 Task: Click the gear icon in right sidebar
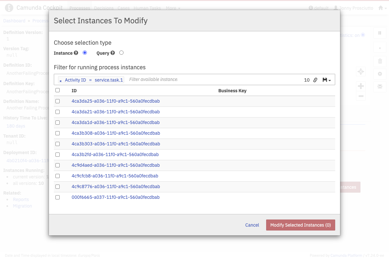click(380, 74)
